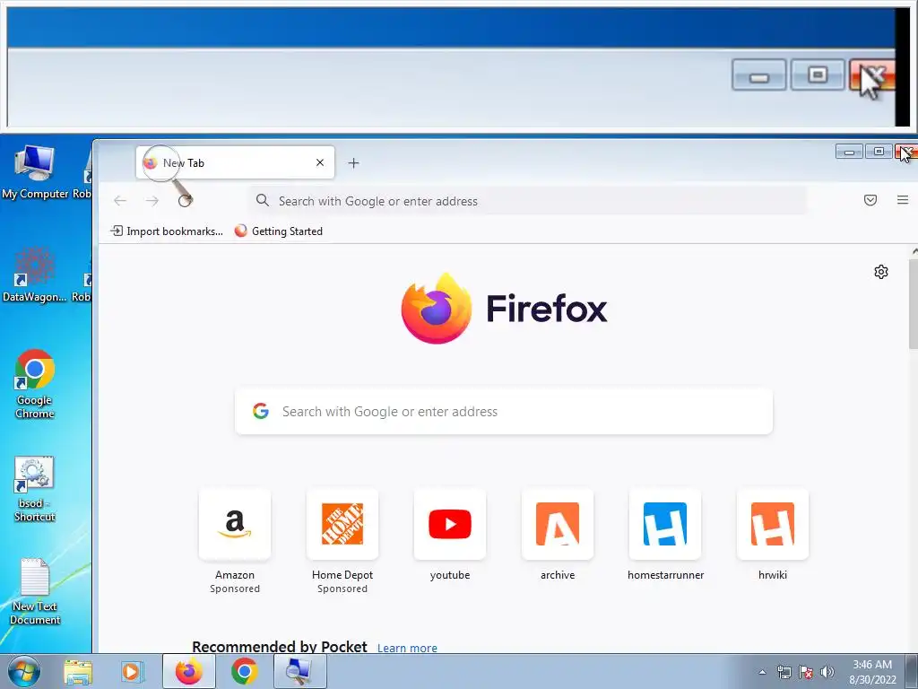Image resolution: width=918 pixels, height=689 pixels.
Task: Open Getting Started bookmark
Action: pyautogui.click(x=278, y=231)
